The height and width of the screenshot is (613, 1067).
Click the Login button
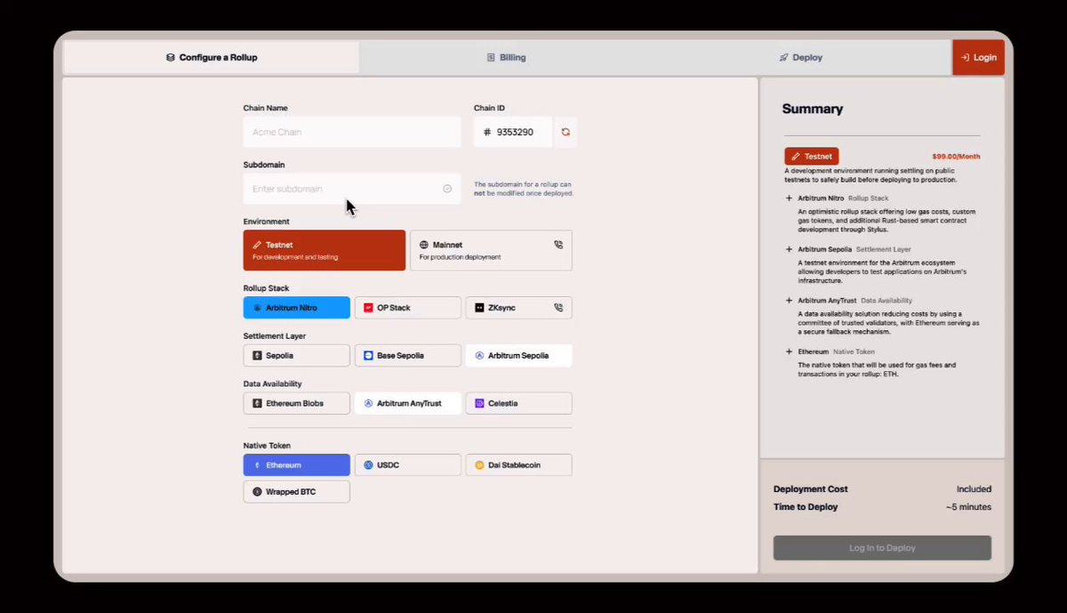(x=978, y=57)
